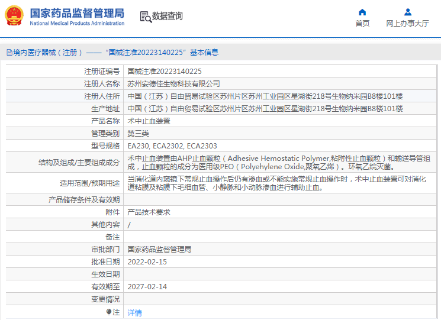Click the 生产地址 label
The width and height of the screenshot is (441, 320).
[x=105, y=108]
